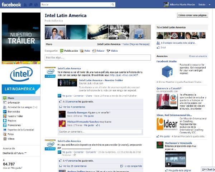This screenshot has width=215, height=172.
Task: Open the woman with glasses photo thumbnail
Action: (x=55, y=32)
